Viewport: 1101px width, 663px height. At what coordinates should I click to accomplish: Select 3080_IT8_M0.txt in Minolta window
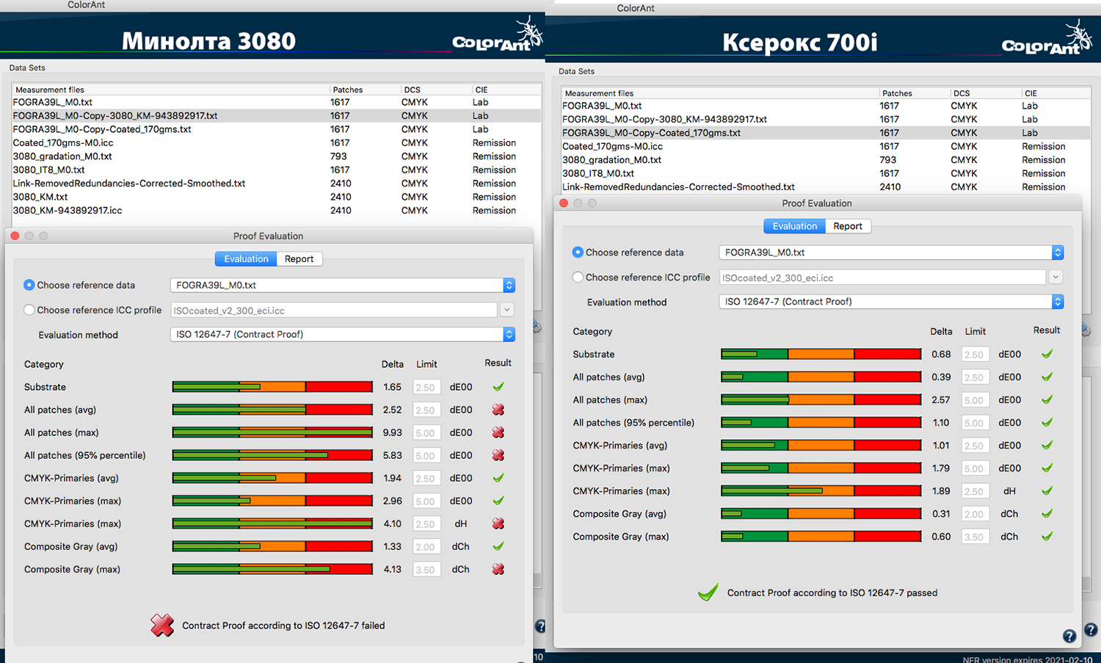tap(277, 170)
